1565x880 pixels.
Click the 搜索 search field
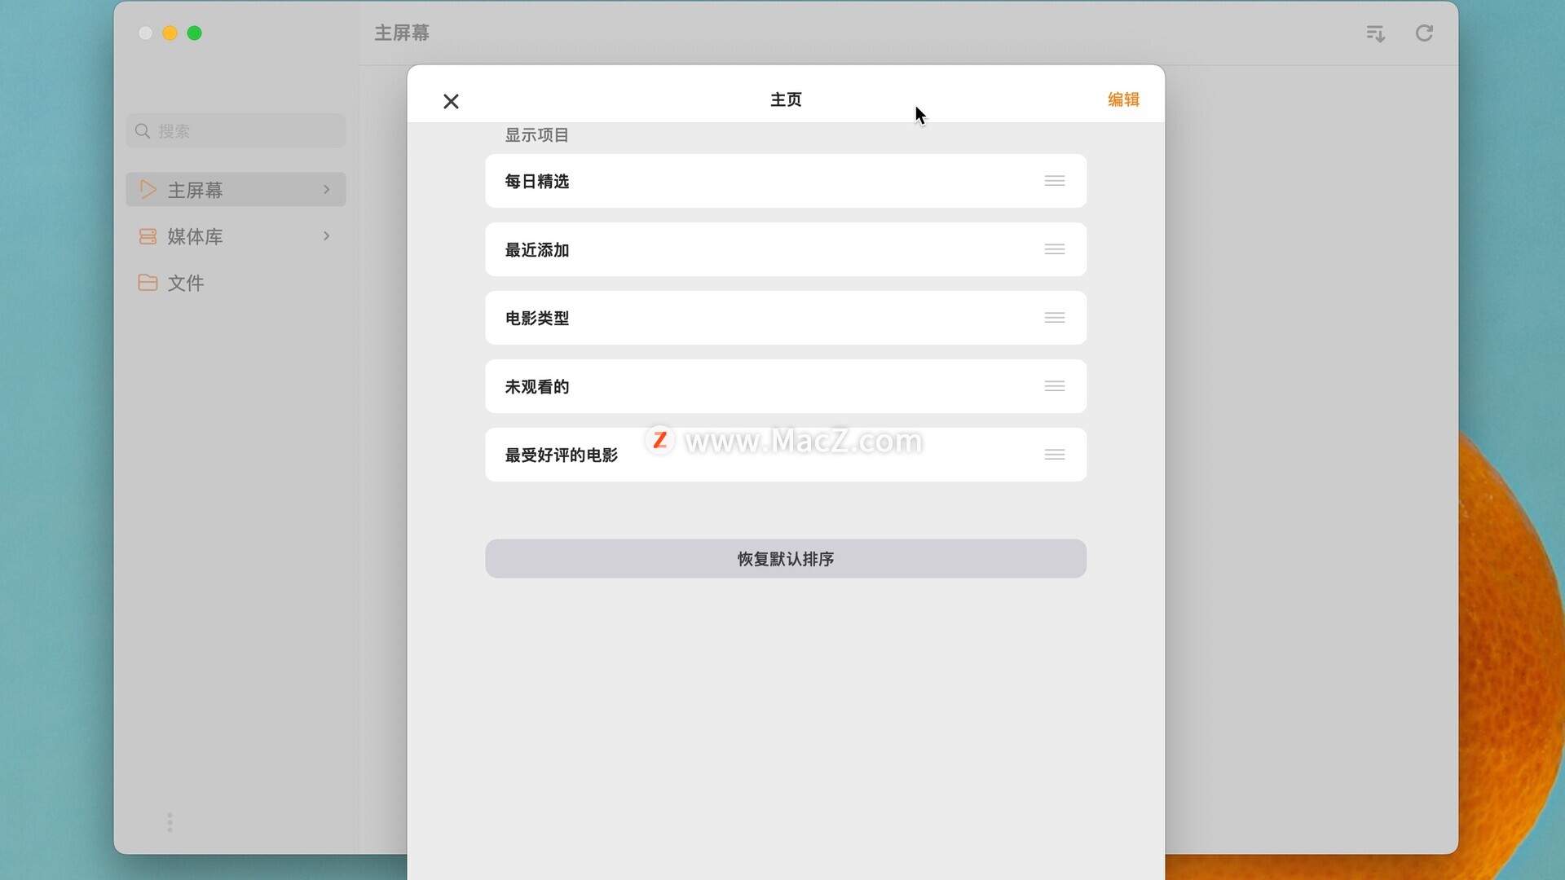click(236, 131)
